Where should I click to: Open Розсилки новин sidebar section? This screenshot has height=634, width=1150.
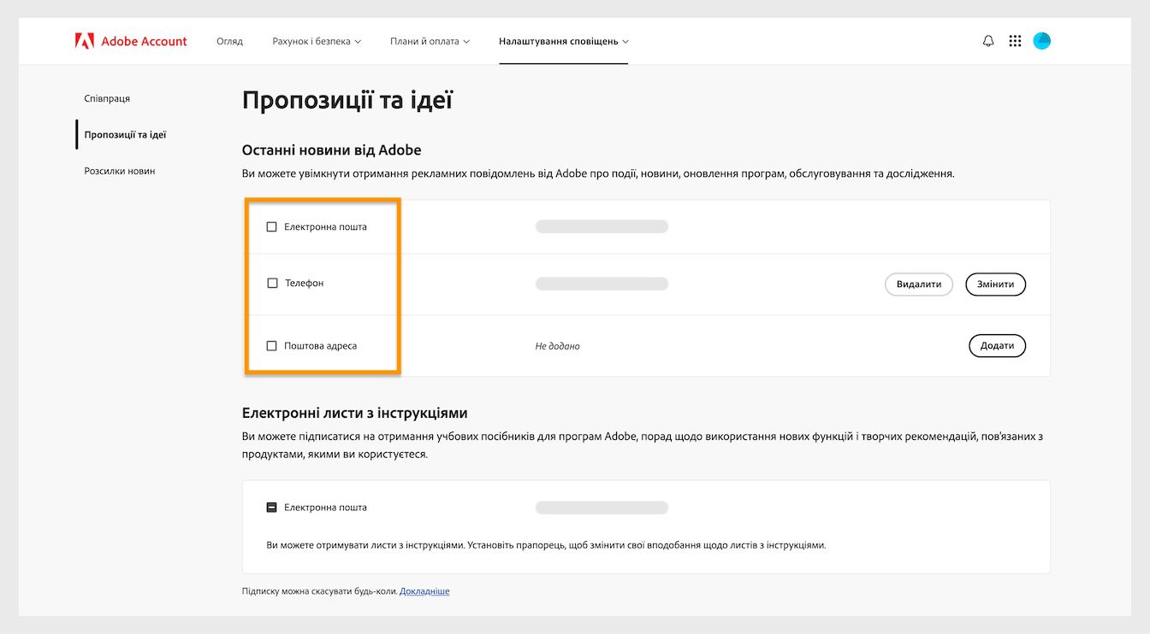120,171
